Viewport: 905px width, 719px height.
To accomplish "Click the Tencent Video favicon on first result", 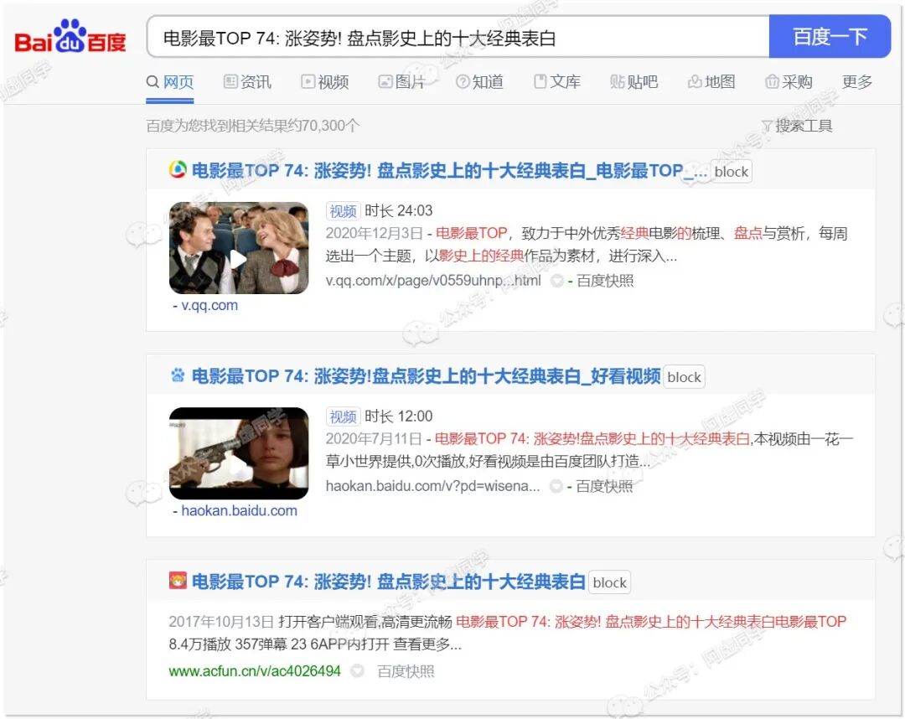I will point(178,170).
